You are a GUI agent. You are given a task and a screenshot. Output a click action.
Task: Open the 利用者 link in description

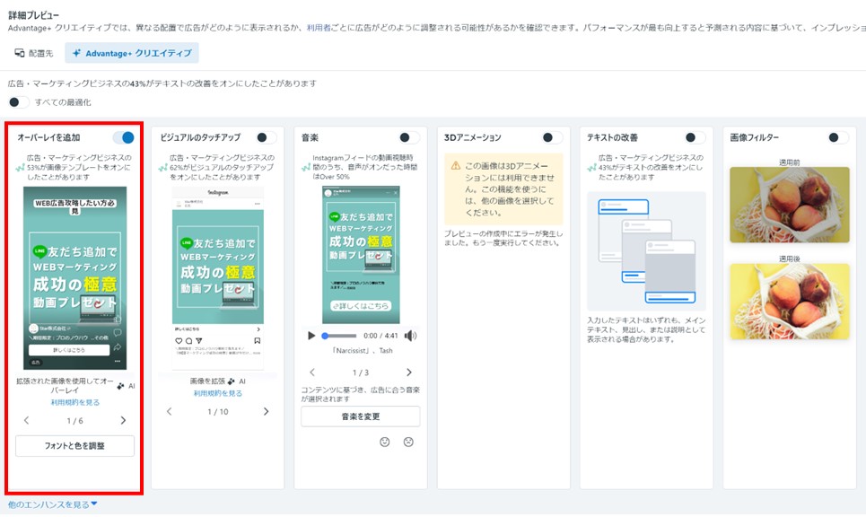click(x=319, y=28)
